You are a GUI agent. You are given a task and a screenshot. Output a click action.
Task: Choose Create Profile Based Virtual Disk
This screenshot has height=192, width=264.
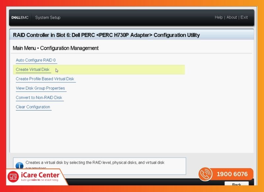click(x=45, y=79)
